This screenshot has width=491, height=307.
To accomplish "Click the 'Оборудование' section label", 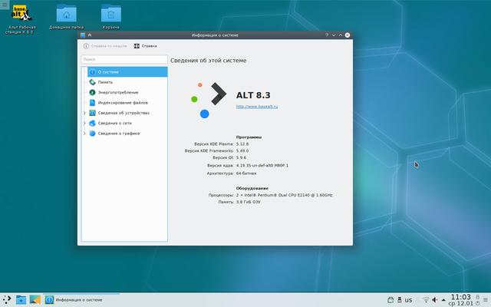I will [252, 188].
